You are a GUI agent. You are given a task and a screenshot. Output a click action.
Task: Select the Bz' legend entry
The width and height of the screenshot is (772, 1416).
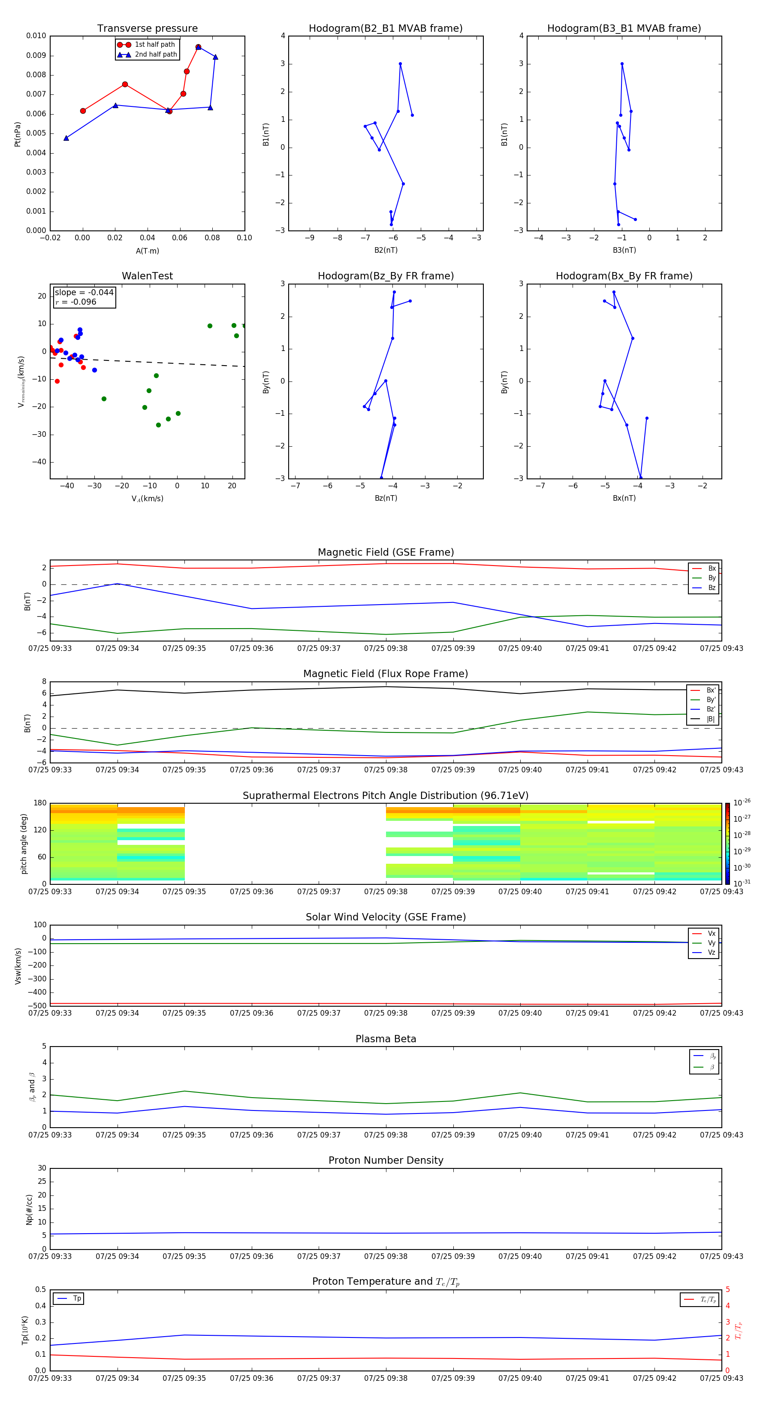pos(703,710)
